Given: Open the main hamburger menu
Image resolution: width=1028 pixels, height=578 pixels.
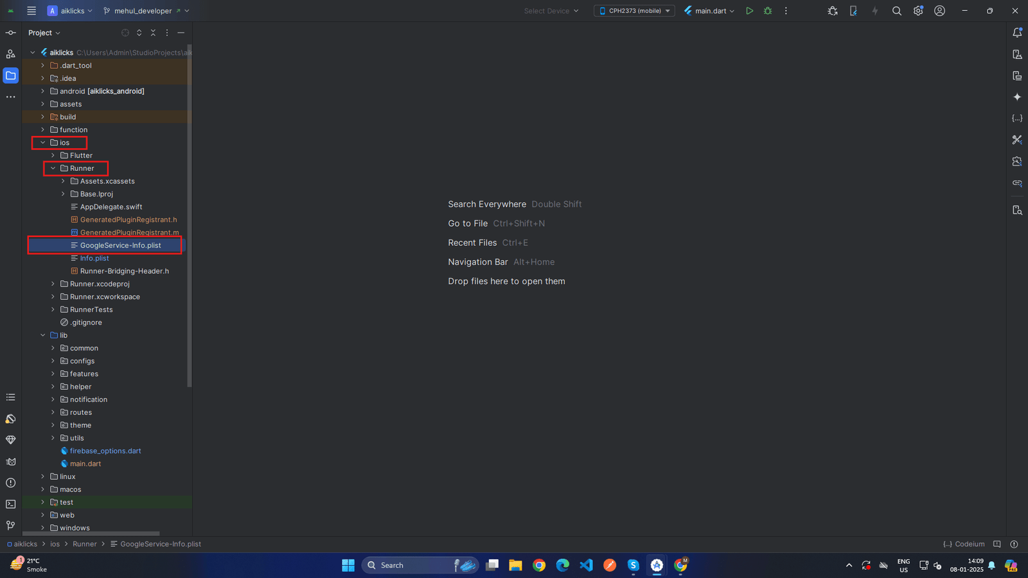Looking at the screenshot, I should 31,11.
